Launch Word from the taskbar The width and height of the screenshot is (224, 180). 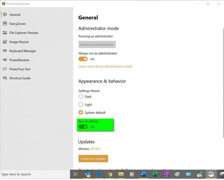(143, 174)
